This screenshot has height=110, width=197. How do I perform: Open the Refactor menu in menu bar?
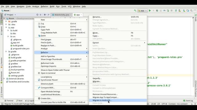44,6
